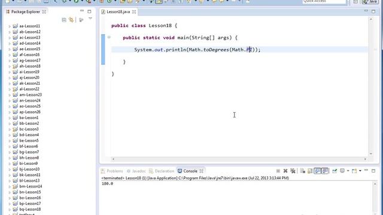The height and width of the screenshot is (215, 383).
Task: Expand the bm-Lesson14 project
Action: click(10, 186)
